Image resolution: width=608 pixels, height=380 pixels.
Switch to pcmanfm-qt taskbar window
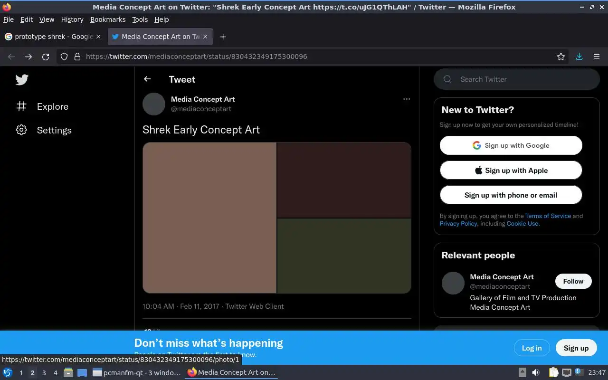(137, 372)
